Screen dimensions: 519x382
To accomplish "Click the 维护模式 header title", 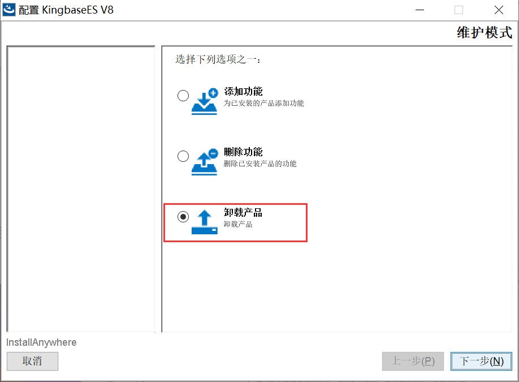I will [485, 32].
